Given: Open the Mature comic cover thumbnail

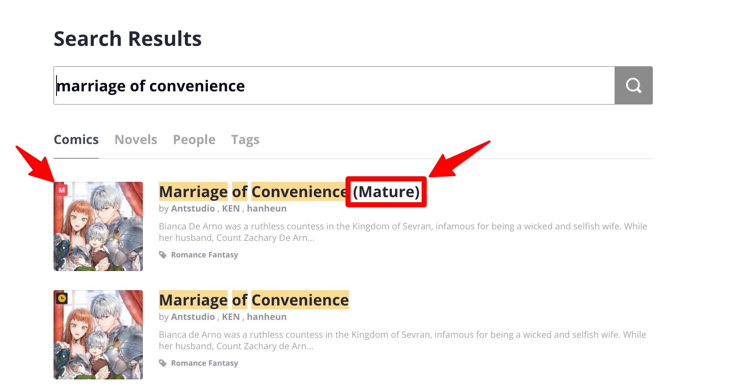Looking at the screenshot, I should pyautogui.click(x=98, y=226).
